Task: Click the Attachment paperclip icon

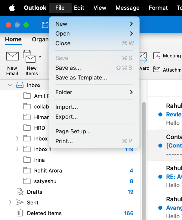Action: click(156, 69)
